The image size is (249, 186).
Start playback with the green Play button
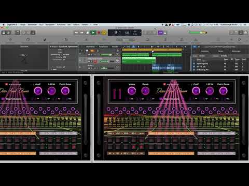(93, 33)
